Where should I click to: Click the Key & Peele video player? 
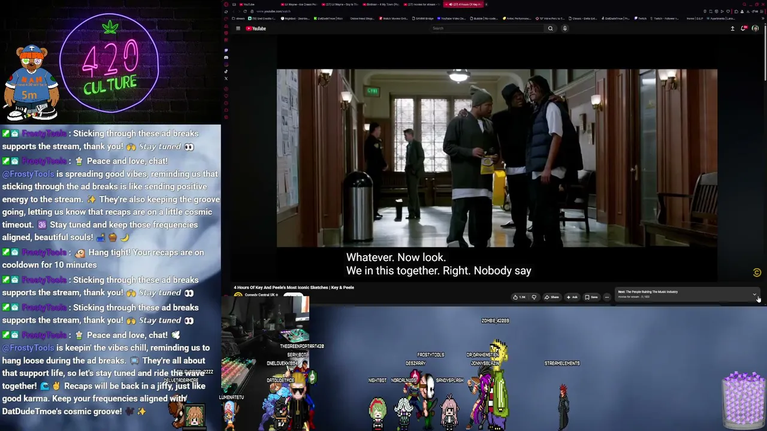click(497, 157)
